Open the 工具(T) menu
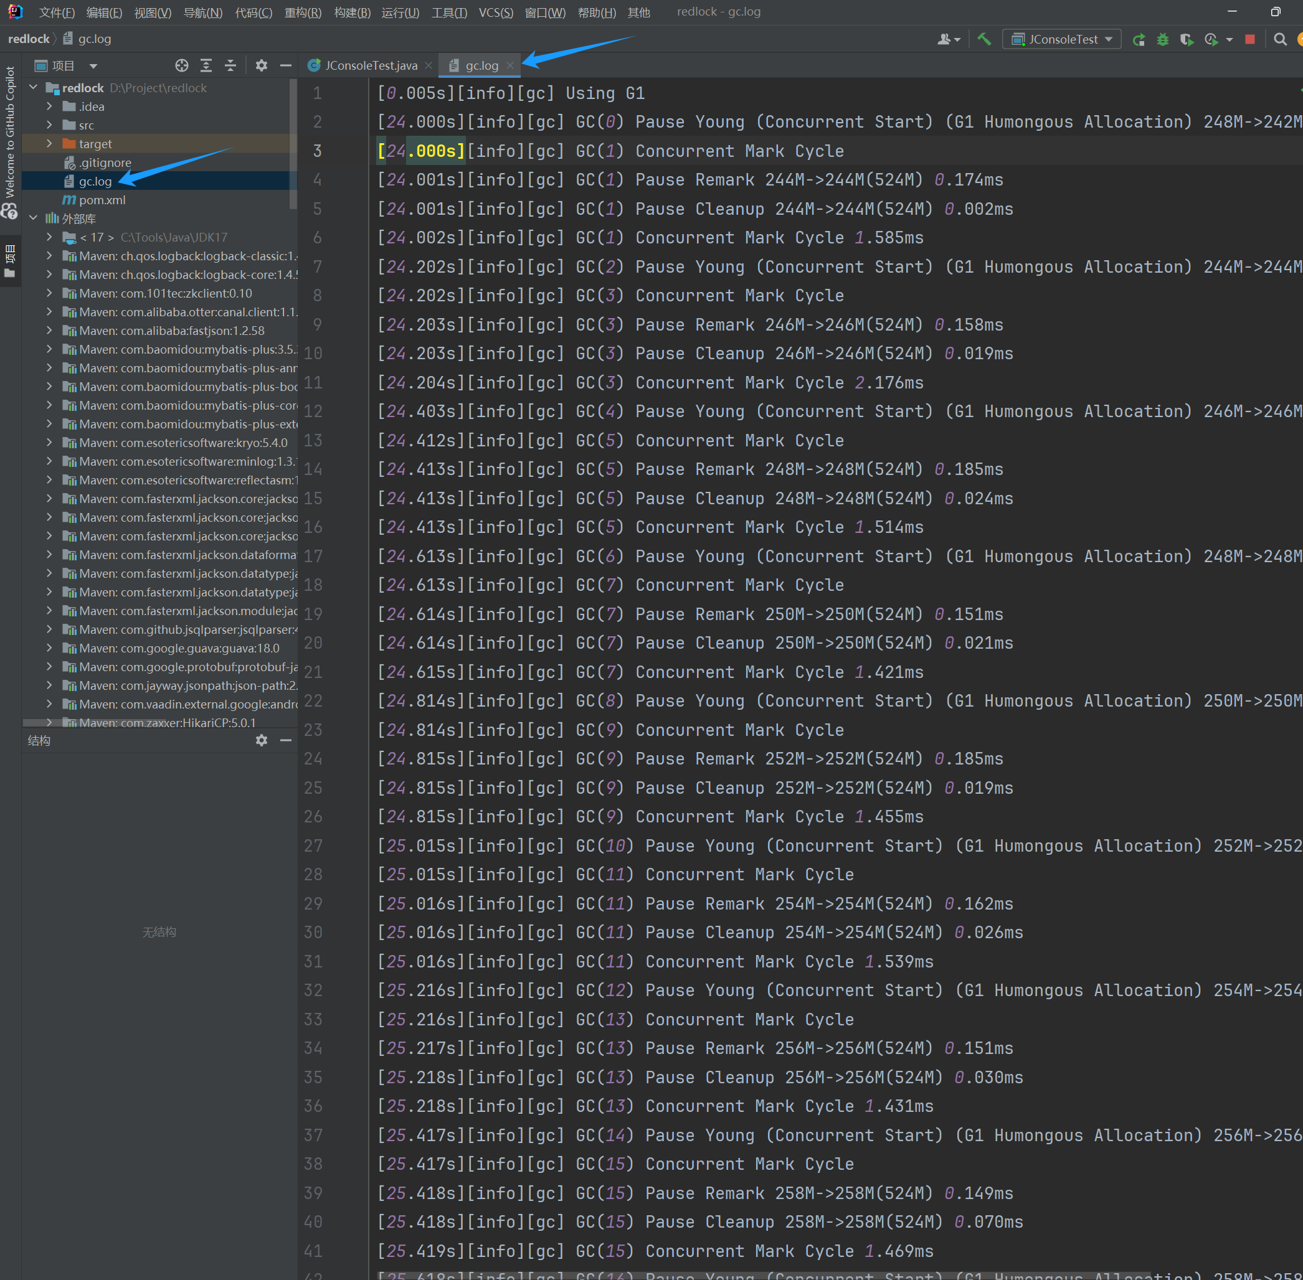 [x=449, y=12]
